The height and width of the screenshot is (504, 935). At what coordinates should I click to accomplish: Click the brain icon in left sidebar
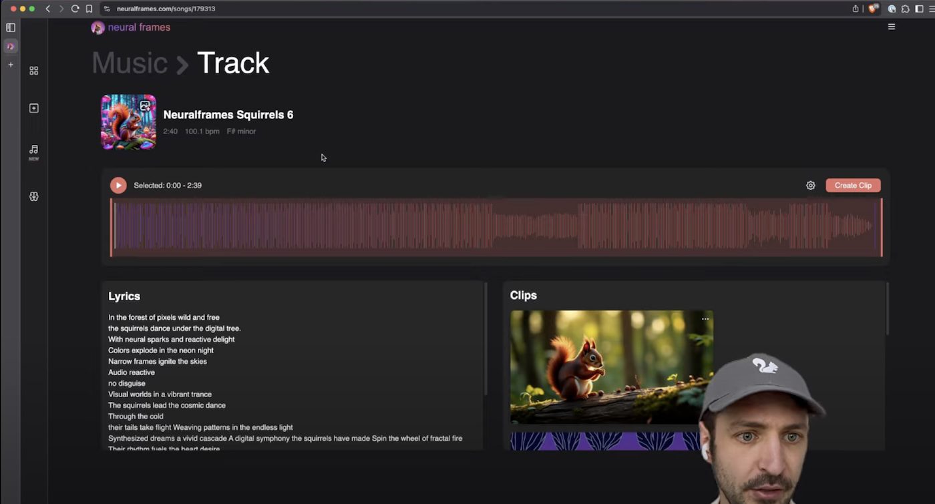coord(34,196)
